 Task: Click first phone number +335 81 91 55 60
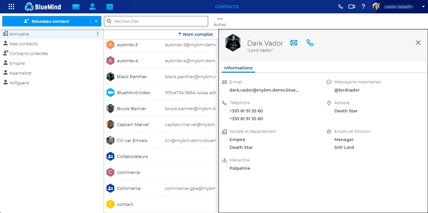point(246,111)
